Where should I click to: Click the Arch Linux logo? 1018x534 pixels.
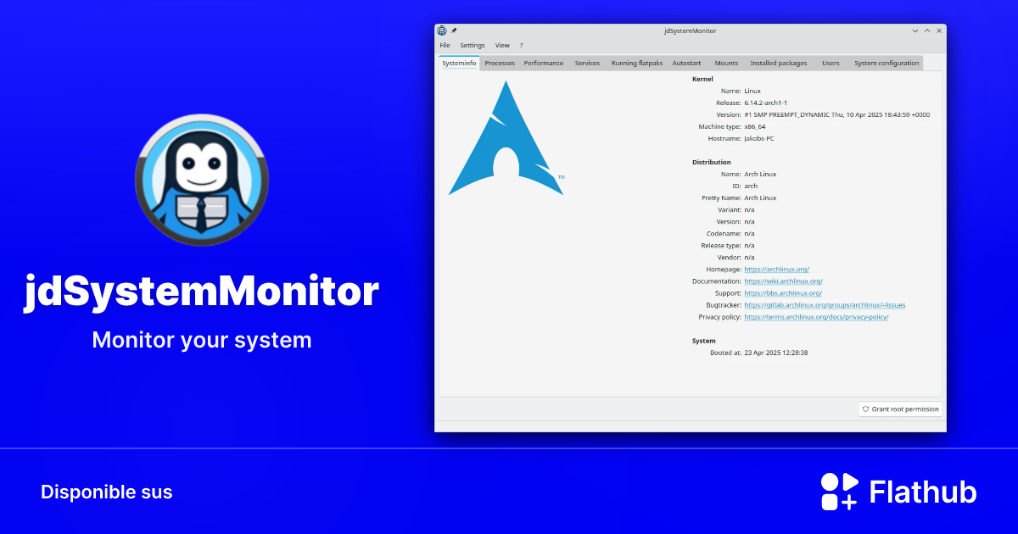[x=506, y=140]
